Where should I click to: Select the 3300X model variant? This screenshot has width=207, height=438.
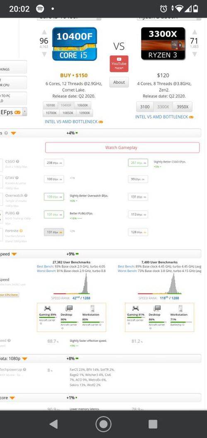163,107
